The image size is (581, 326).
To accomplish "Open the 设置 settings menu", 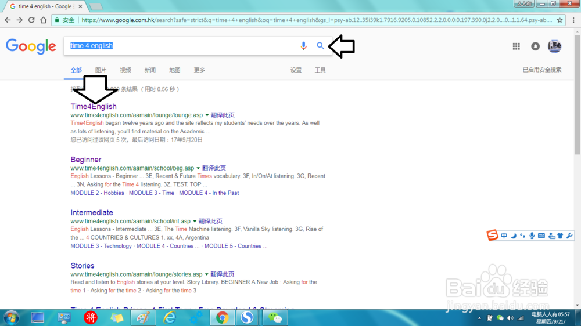I will (296, 70).
